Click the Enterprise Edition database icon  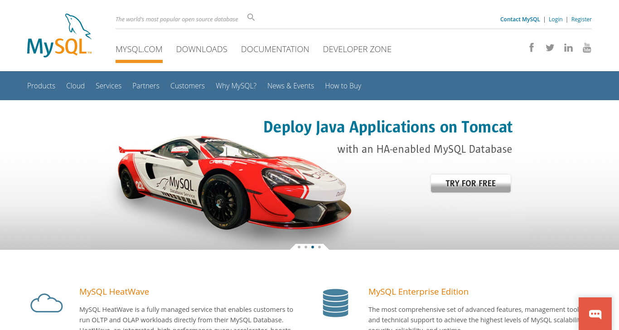click(335, 303)
